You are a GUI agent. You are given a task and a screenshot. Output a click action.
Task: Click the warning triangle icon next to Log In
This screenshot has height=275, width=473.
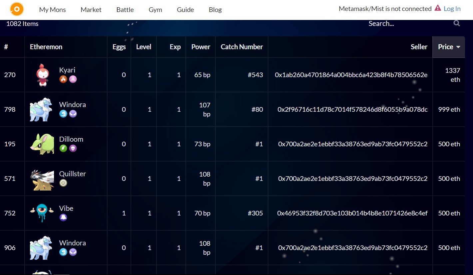(438, 8)
